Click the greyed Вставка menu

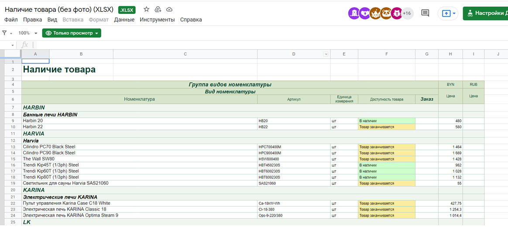tap(73, 20)
